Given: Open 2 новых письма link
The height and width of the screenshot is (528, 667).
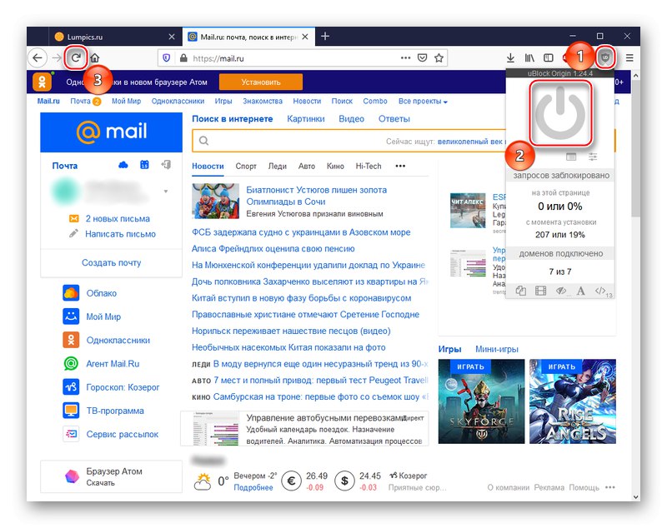Looking at the screenshot, I should pos(118,219).
